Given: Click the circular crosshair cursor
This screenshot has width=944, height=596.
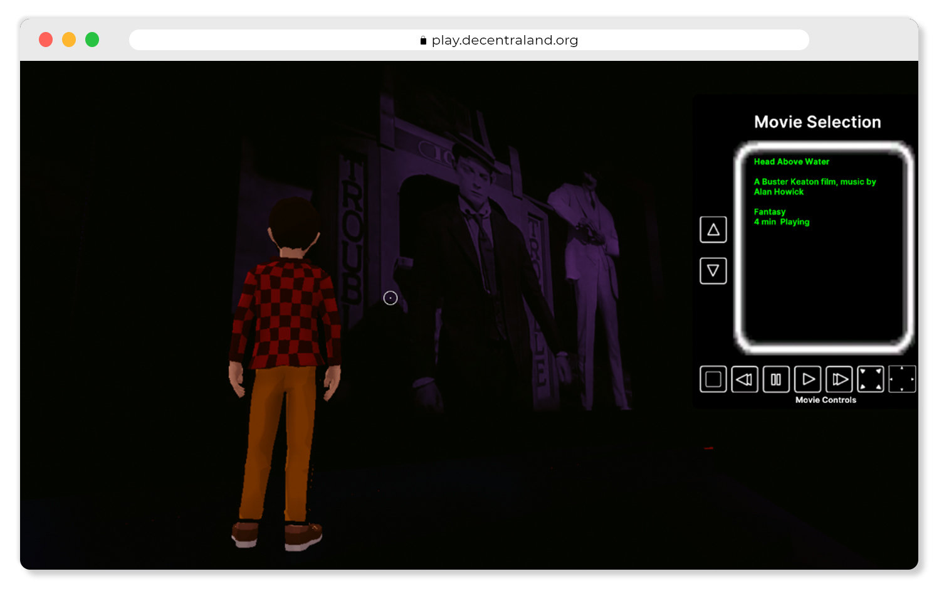Looking at the screenshot, I should coord(391,298).
